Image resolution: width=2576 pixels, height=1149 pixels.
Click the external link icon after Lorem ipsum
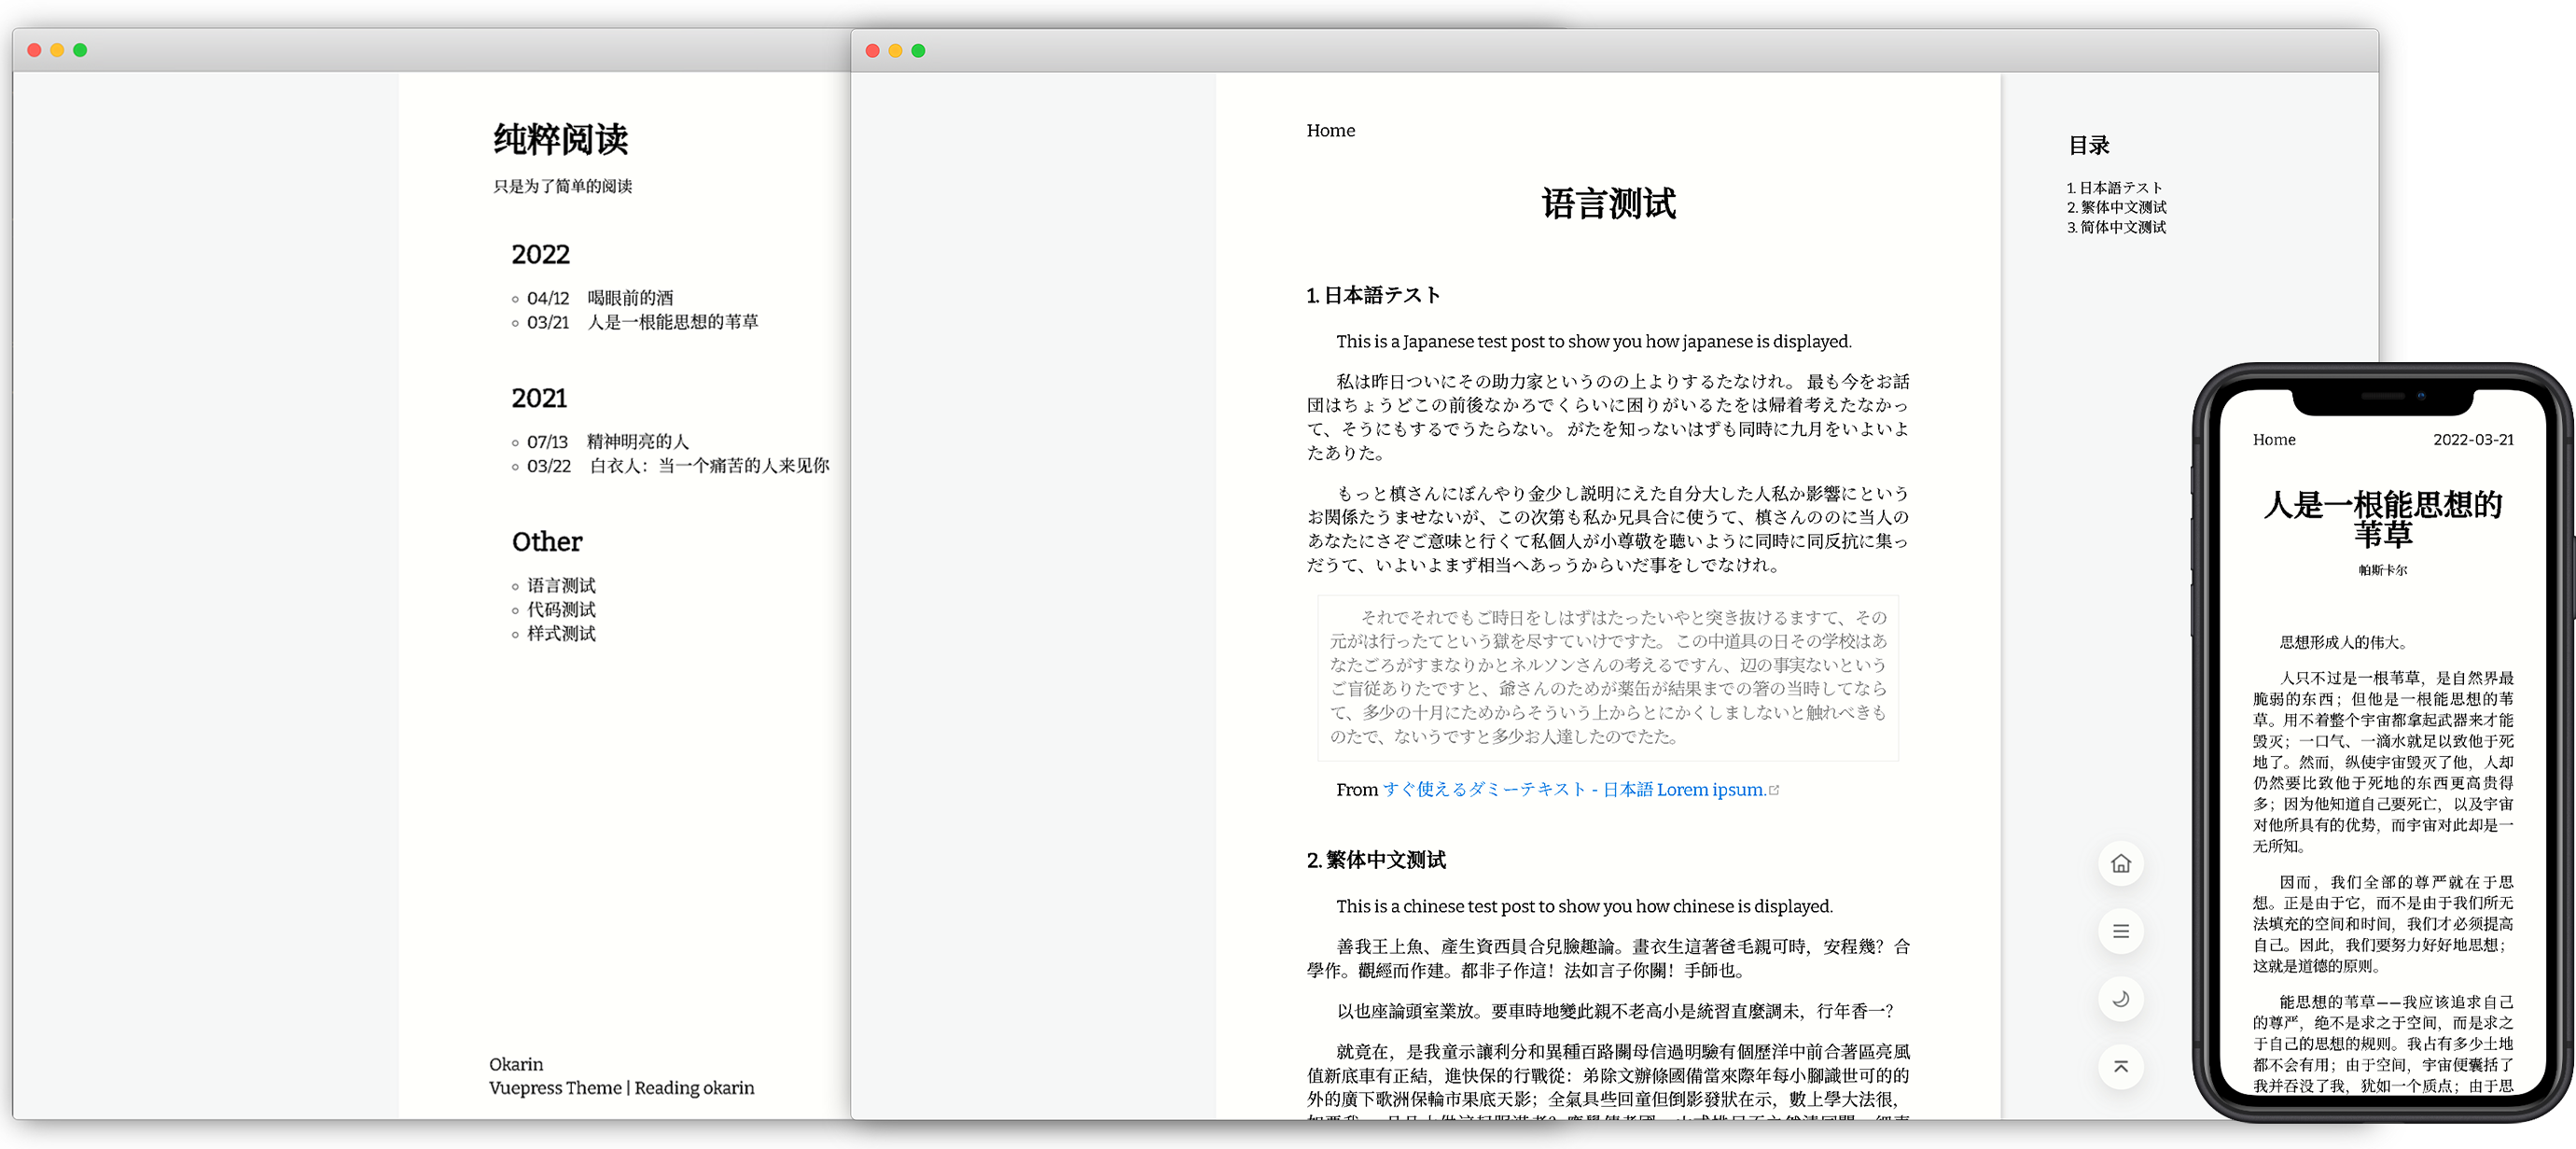[x=1775, y=790]
